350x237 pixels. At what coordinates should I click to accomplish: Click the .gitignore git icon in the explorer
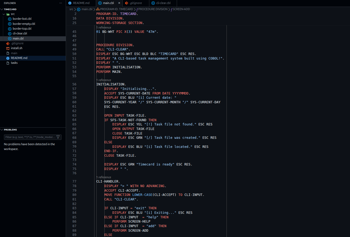pyautogui.click(x=8, y=44)
